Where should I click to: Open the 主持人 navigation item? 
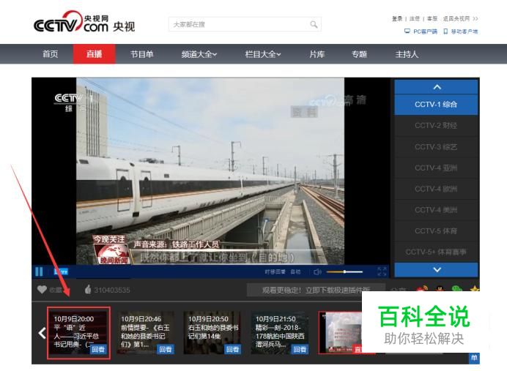tap(407, 54)
